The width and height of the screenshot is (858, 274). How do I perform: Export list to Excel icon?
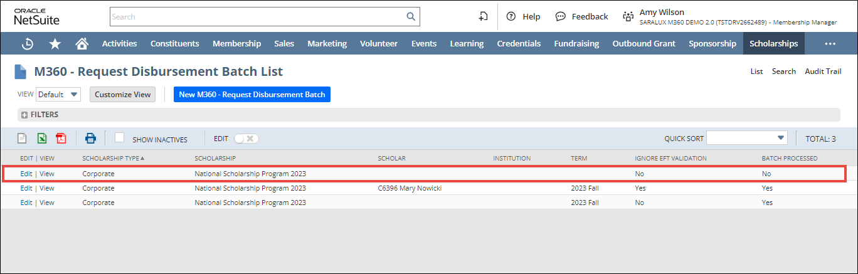click(x=41, y=139)
